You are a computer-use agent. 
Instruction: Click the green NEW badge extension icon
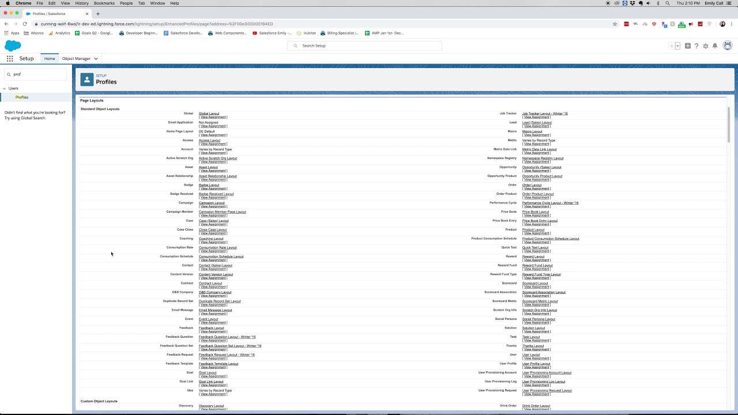click(681, 24)
